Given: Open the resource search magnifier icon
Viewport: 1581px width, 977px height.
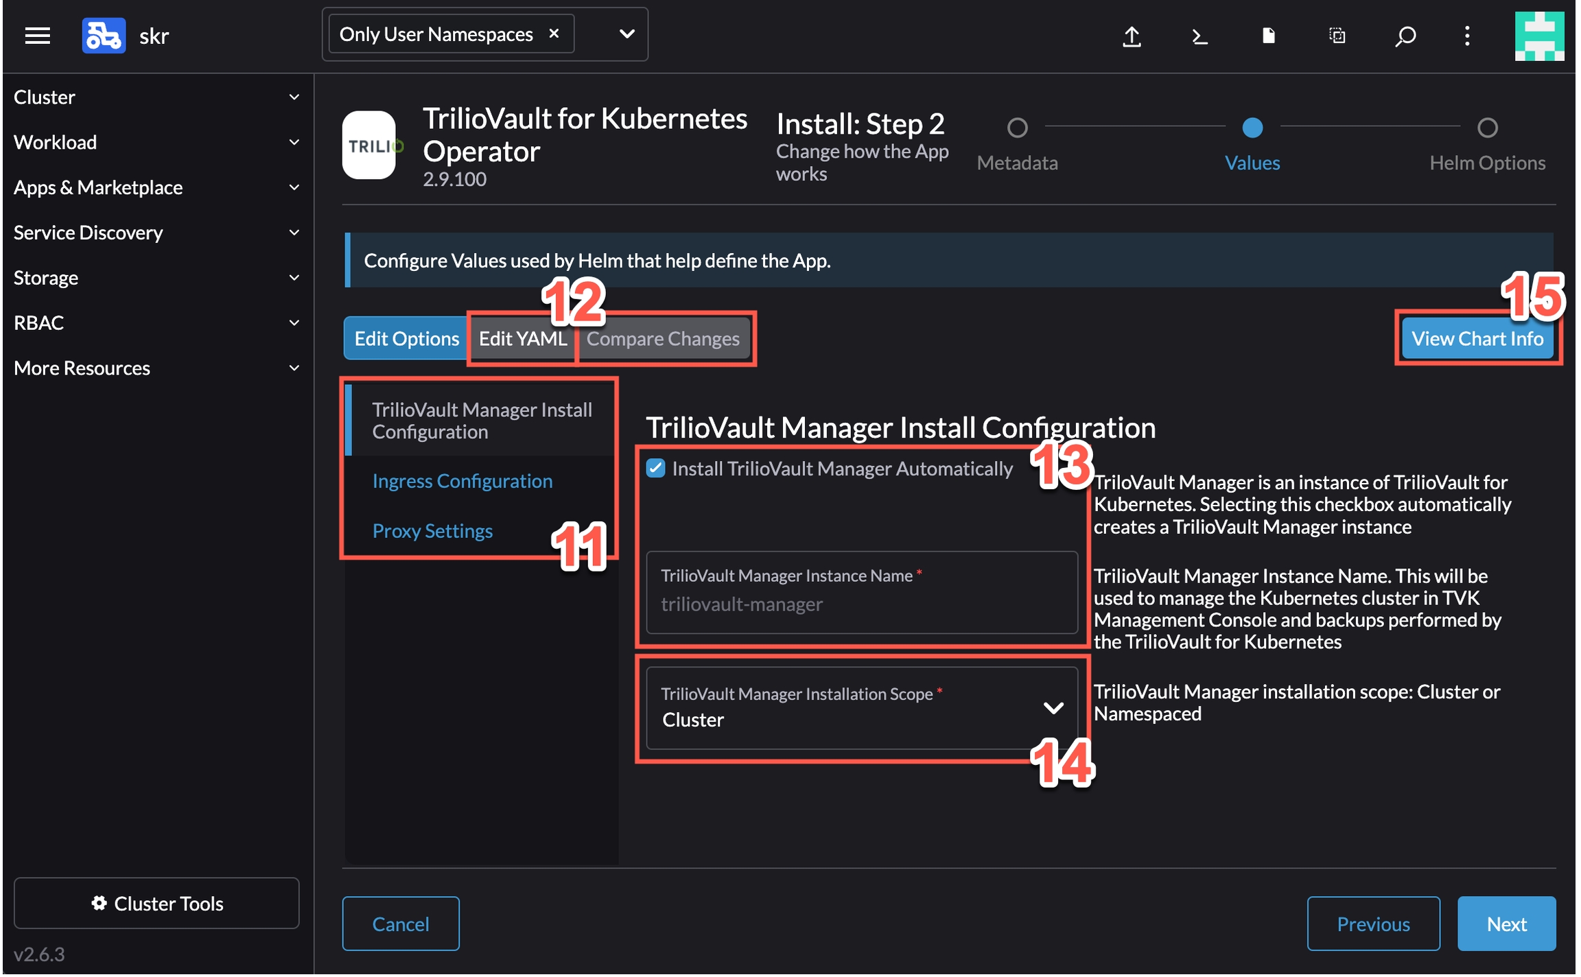Looking at the screenshot, I should pyautogui.click(x=1405, y=36).
